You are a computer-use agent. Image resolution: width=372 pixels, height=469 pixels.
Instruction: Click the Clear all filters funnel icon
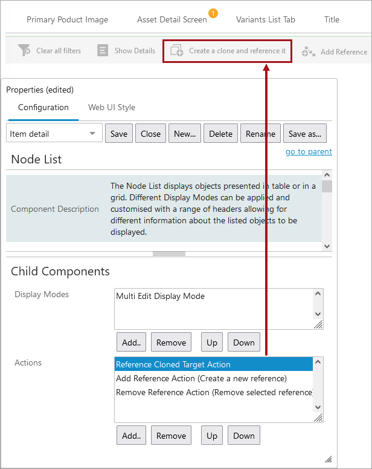[24, 51]
